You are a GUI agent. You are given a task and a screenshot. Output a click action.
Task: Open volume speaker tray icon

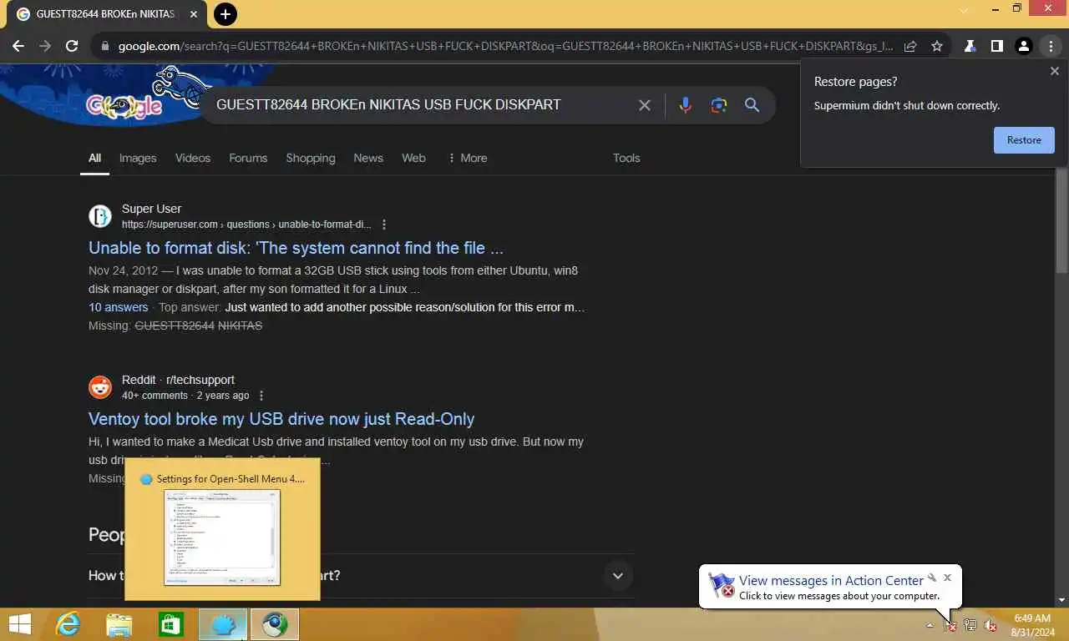[x=990, y=624]
